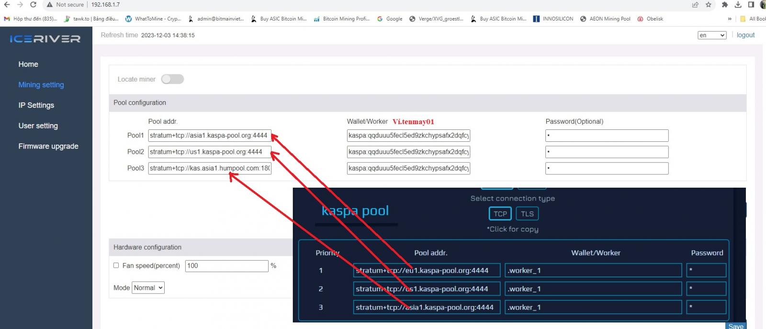
Task: Reload the page with refresh icon
Action: coord(33,5)
